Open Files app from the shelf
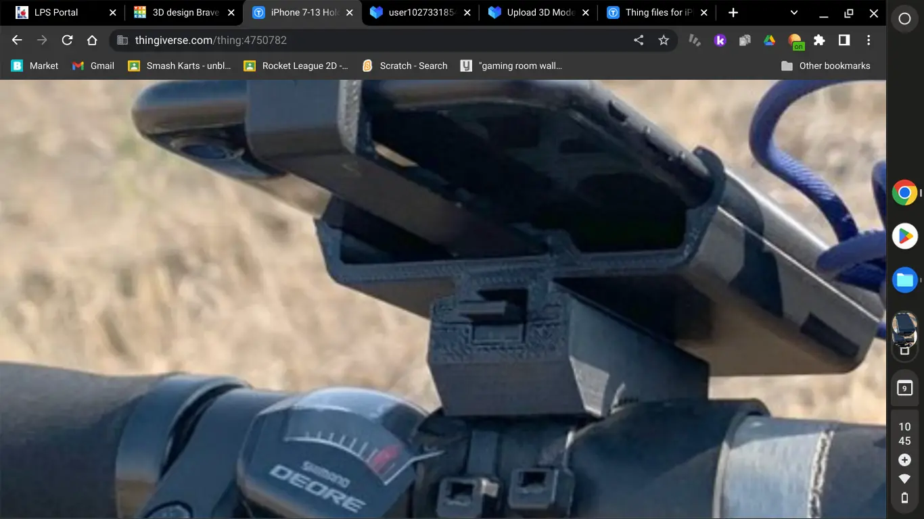The height and width of the screenshot is (519, 924). 904,279
